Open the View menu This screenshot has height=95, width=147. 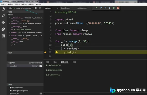(24, 4)
